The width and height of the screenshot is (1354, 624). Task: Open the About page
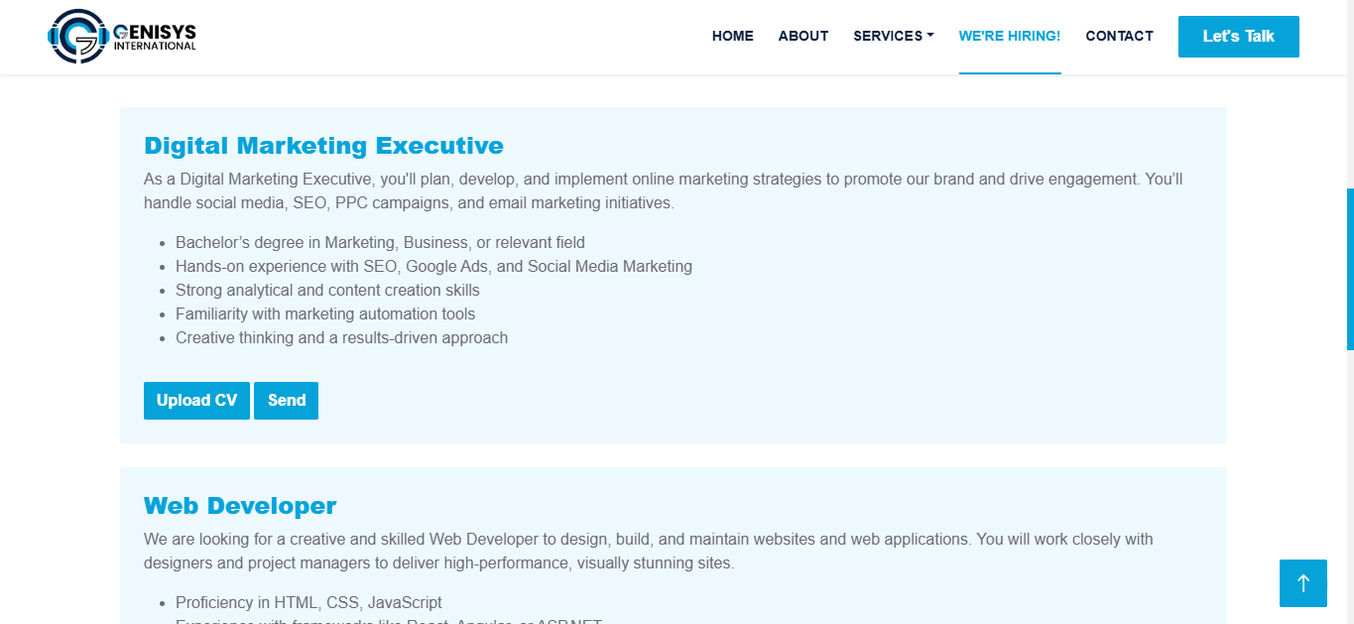coord(802,36)
